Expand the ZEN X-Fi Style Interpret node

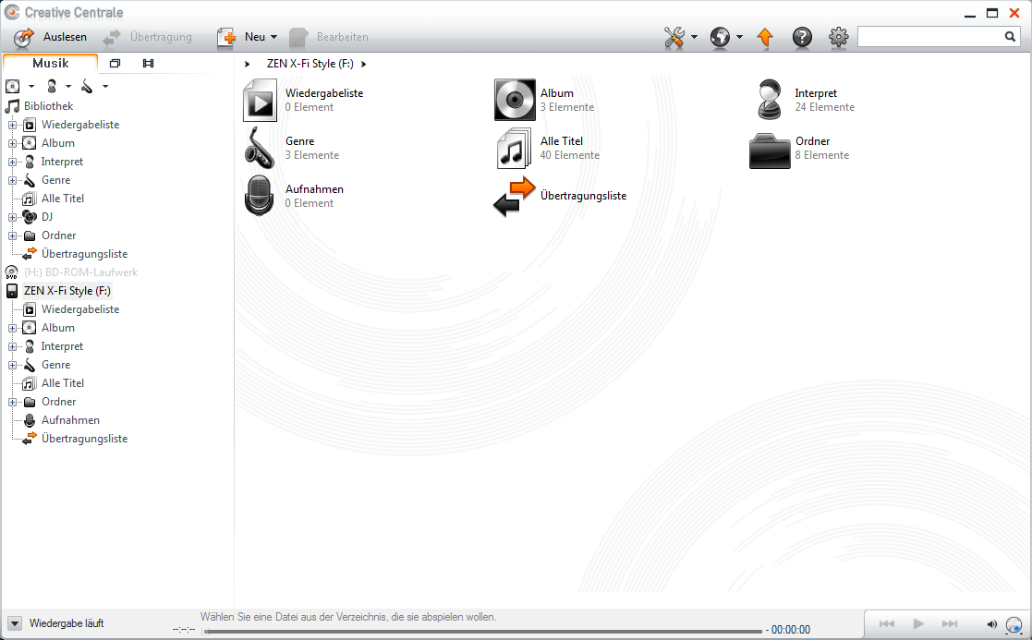tap(12, 346)
